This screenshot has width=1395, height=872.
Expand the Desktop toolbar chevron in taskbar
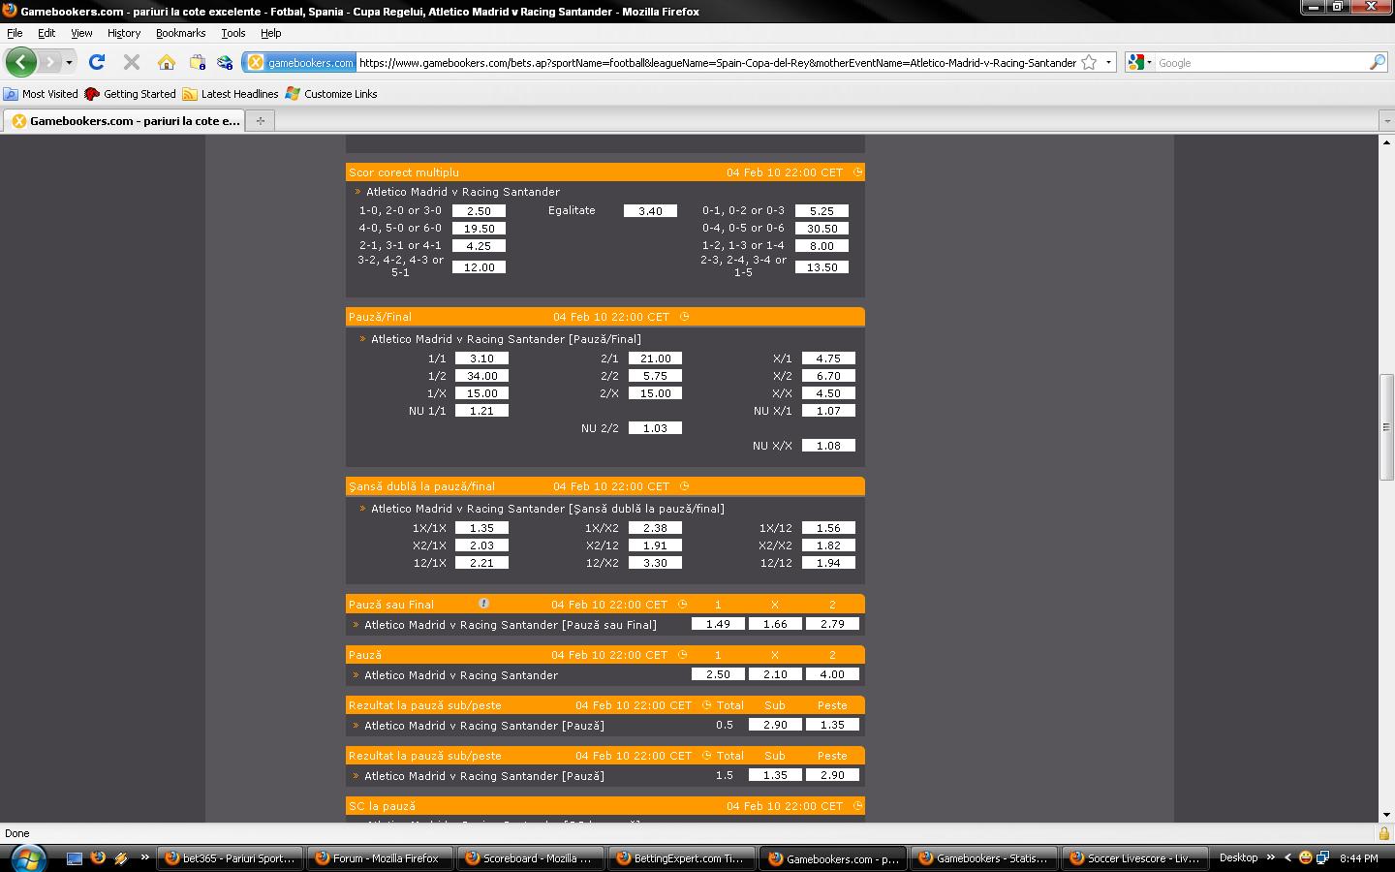(x=1270, y=857)
